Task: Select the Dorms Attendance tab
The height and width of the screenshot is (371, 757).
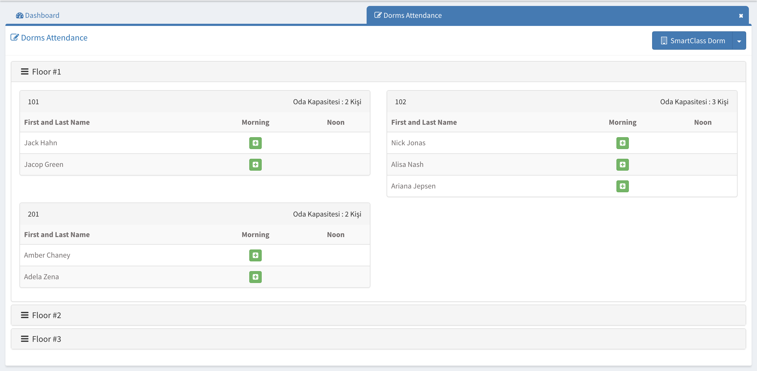Action: (412, 16)
